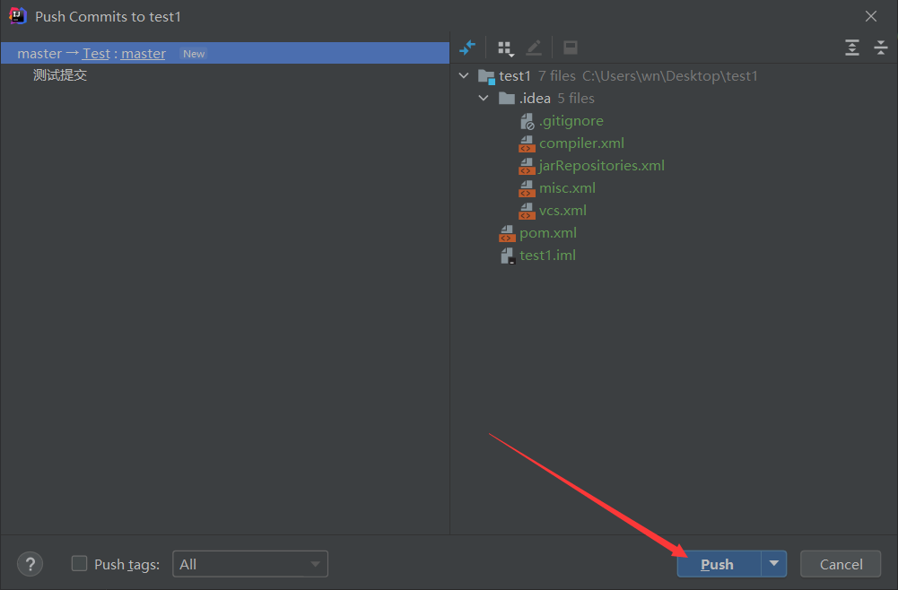This screenshot has height=590, width=898.
Task: Toggle the commit details preview icon
Action: (571, 48)
